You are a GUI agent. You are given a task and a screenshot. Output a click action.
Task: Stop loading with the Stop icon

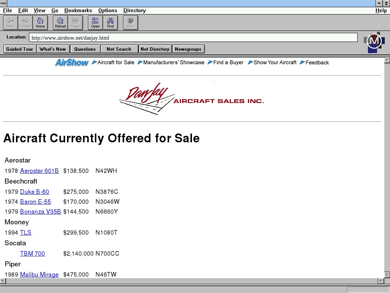131,23
